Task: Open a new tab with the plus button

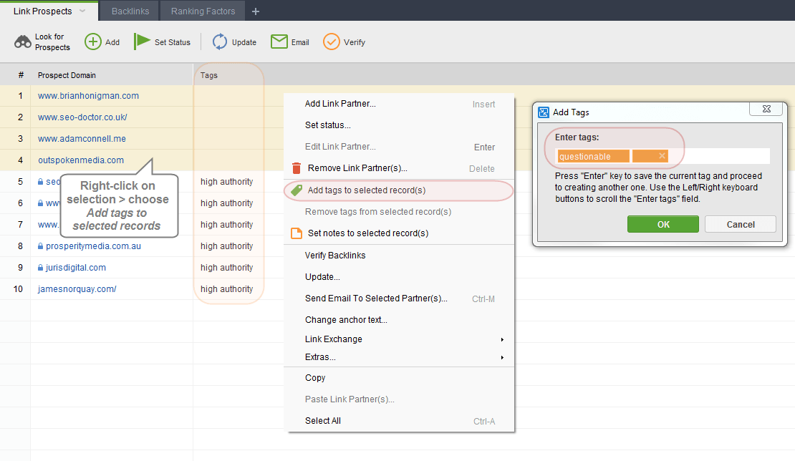Action: [256, 11]
